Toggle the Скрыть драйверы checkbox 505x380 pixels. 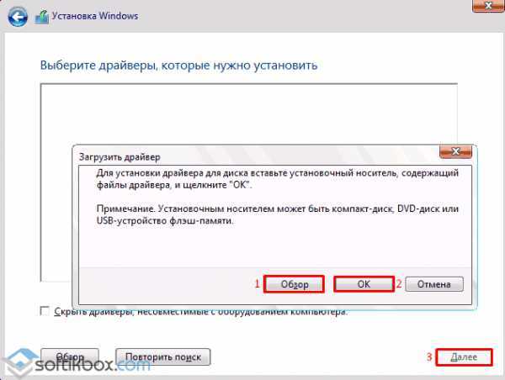point(45,311)
